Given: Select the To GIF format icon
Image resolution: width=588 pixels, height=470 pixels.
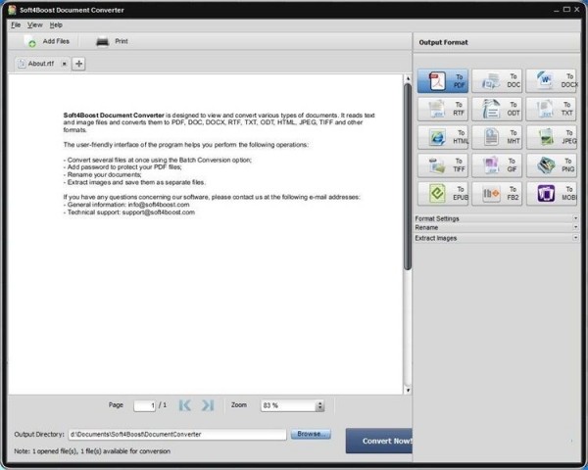Looking at the screenshot, I should pos(498,165).
